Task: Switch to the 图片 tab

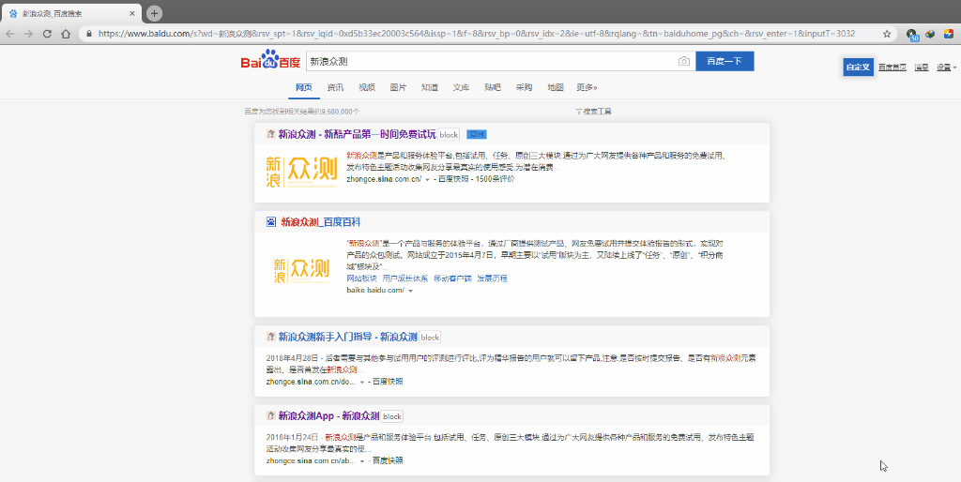Action: [x=398, y=87]
